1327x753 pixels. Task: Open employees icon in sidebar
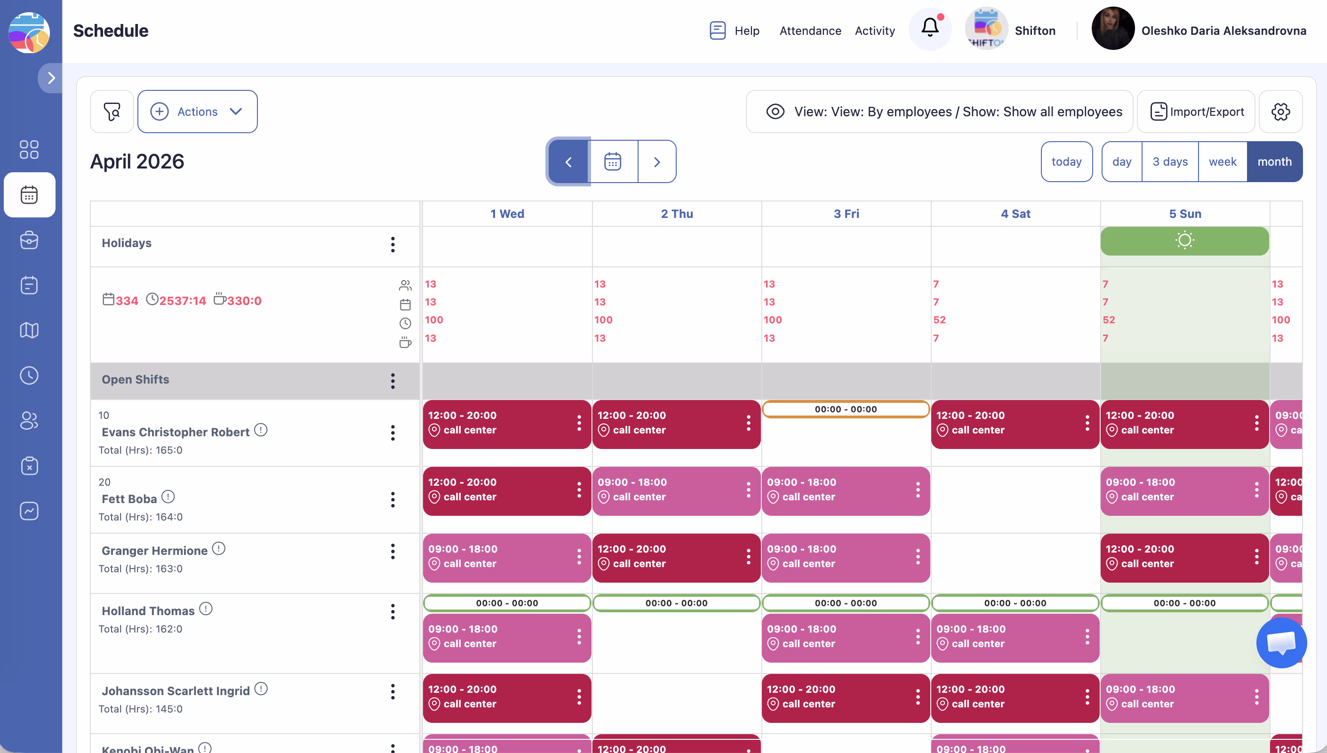coord(29,420)
